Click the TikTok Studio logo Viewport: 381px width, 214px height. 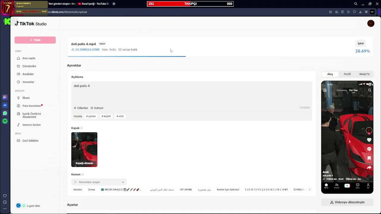(31, 24)
